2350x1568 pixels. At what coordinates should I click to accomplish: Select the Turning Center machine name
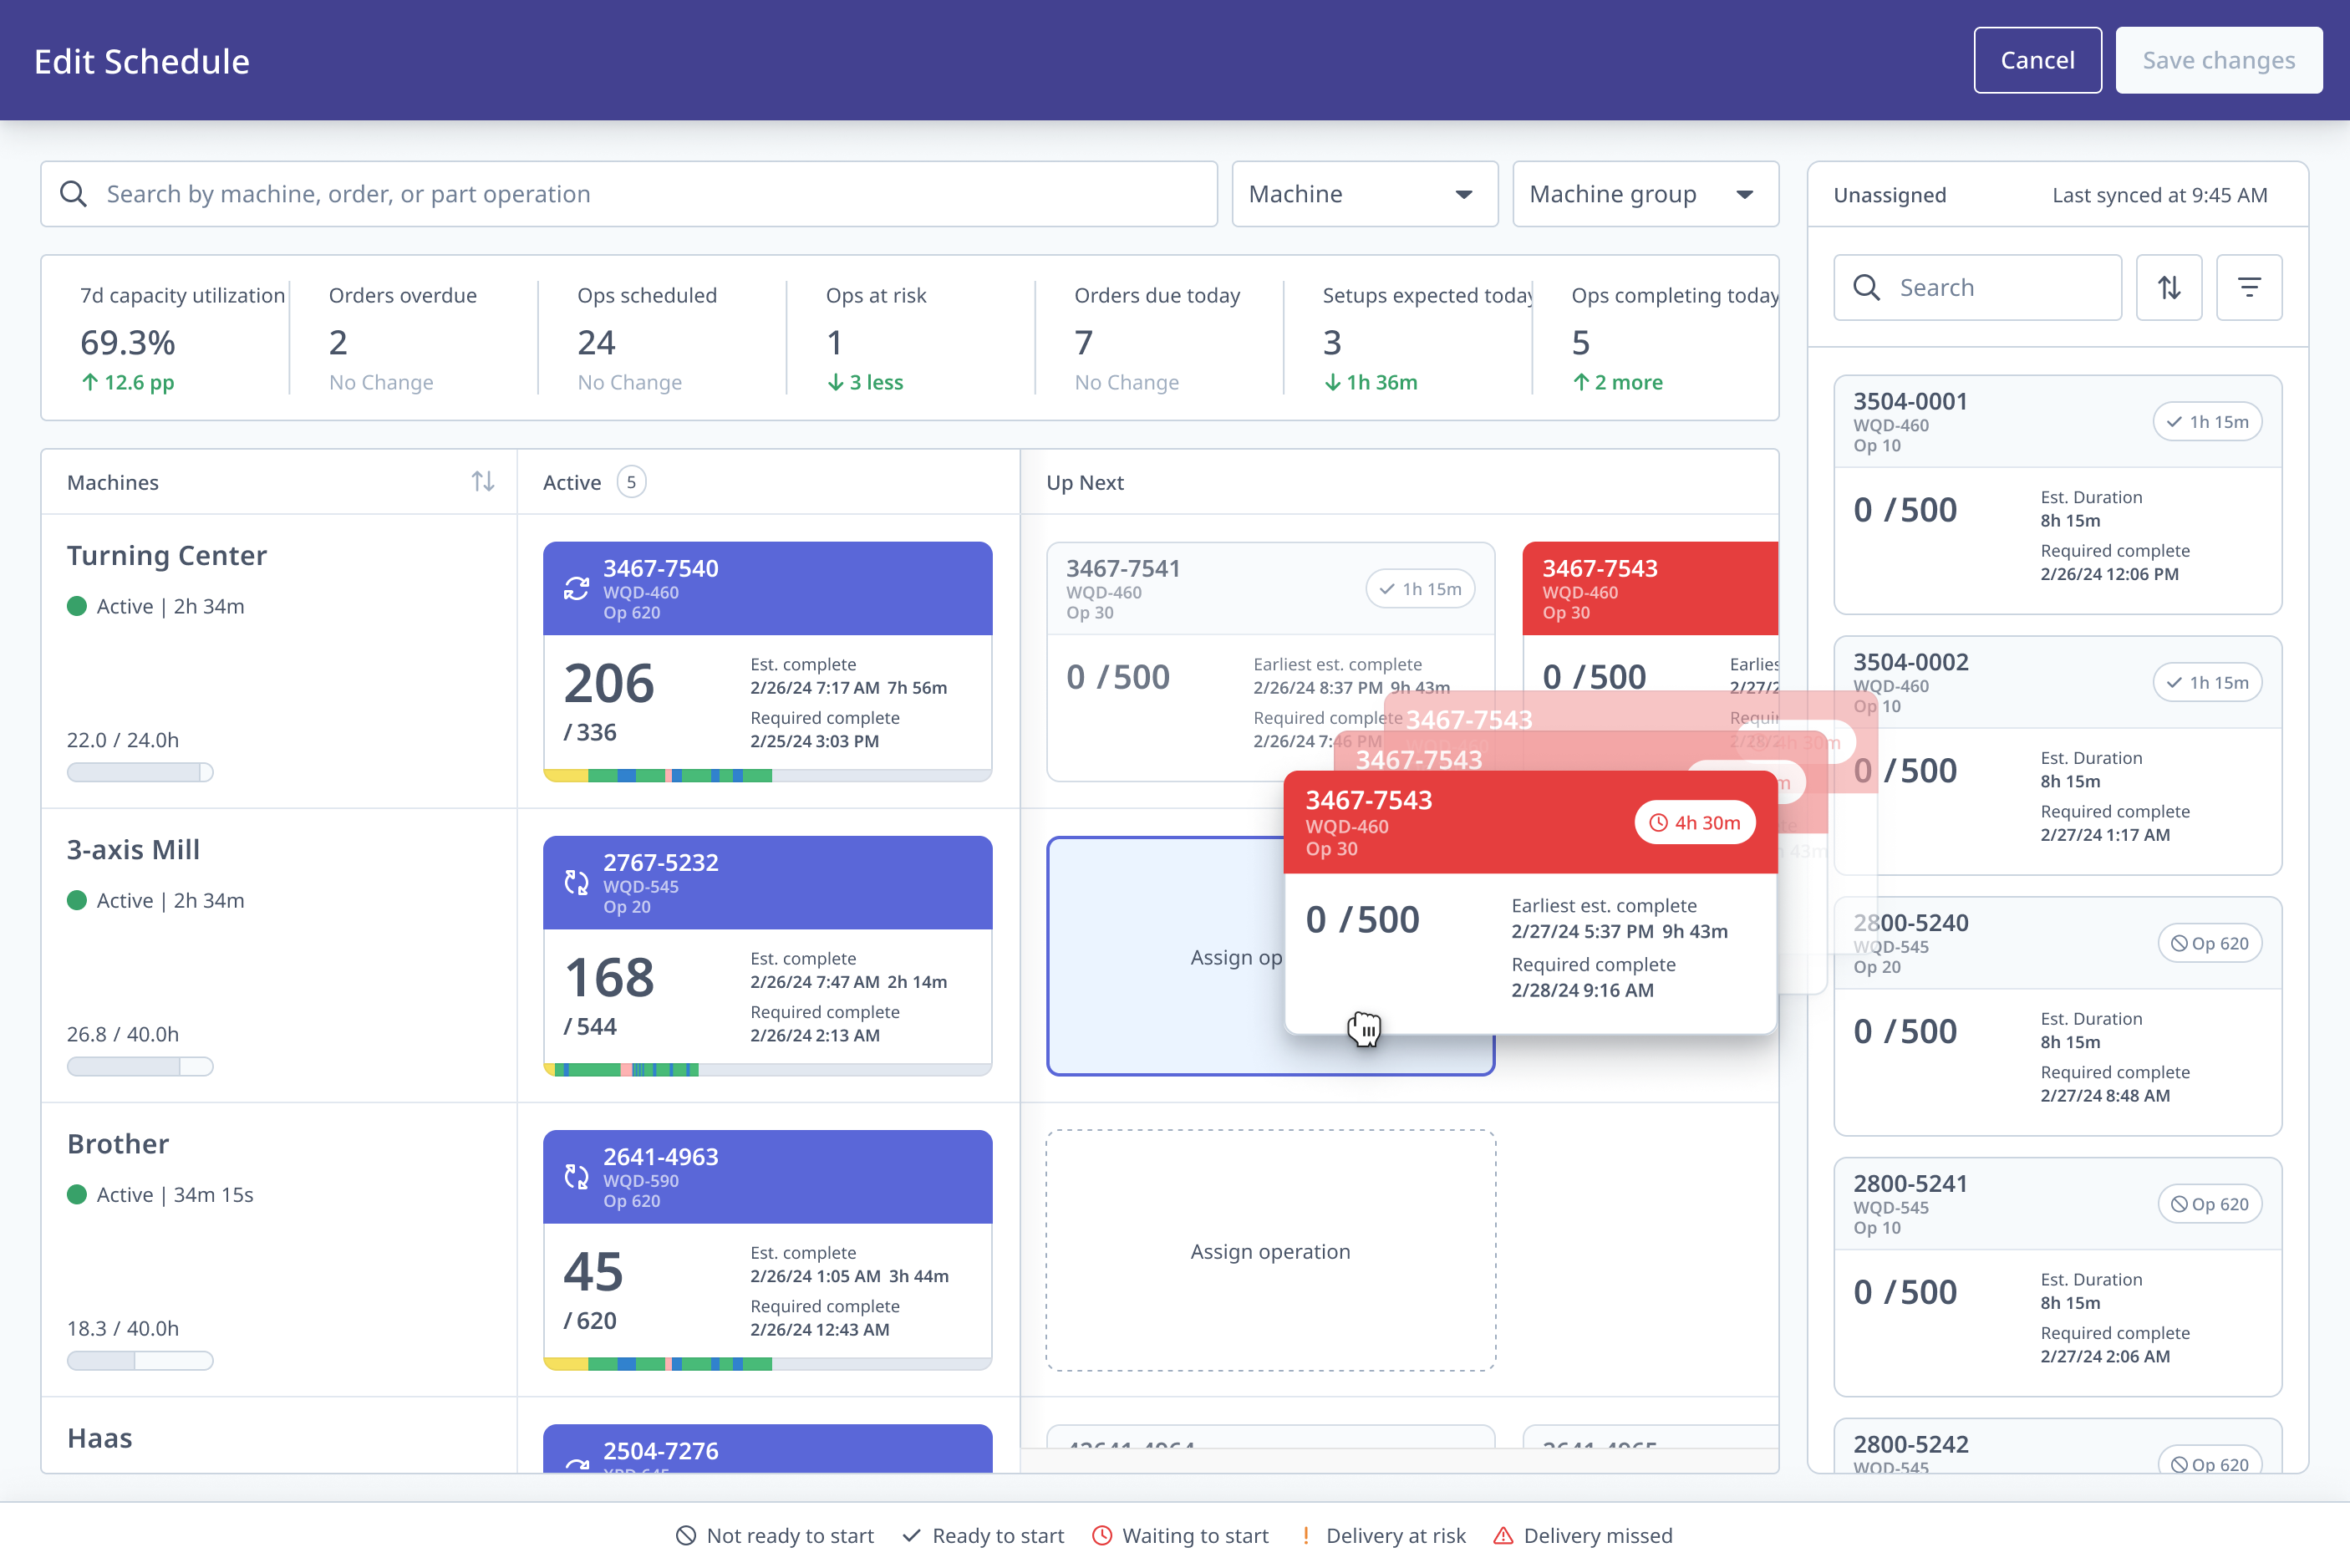pyautogui.click(x=167, y=556)
